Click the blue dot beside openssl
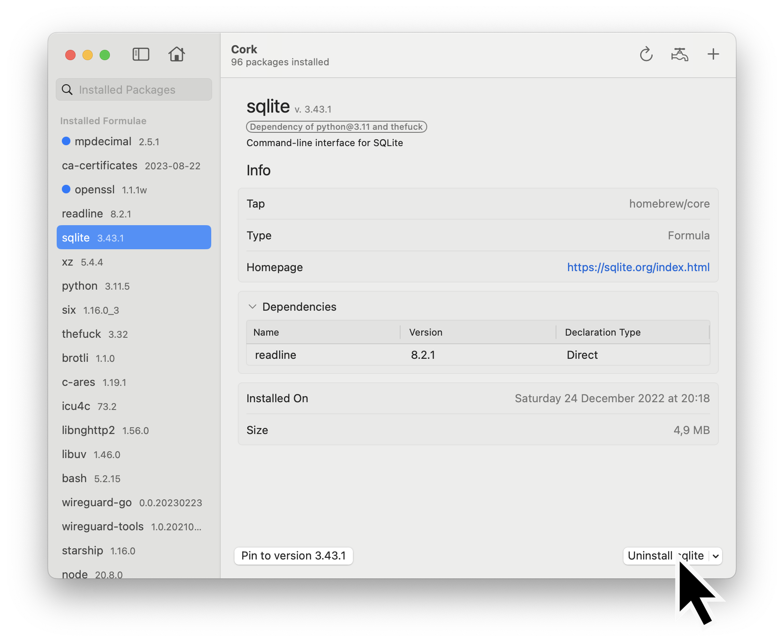The width and height of the screenshot is (784, 642). click(x=66, y=190)
